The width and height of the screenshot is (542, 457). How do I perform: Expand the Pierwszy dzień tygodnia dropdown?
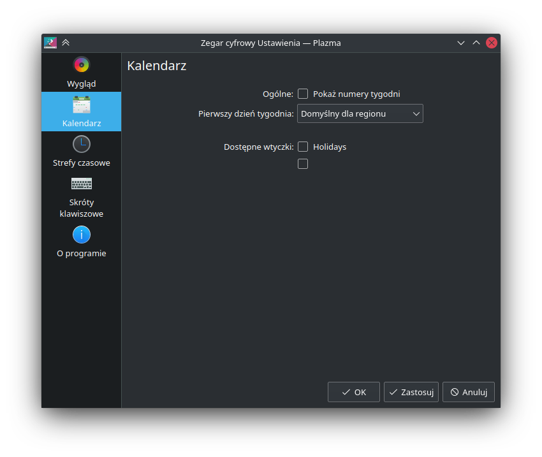pyautogui.click(x=360, y=113)
